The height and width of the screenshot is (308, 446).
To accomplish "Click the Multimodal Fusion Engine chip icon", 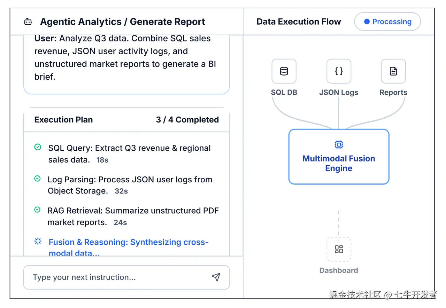I will (x=339, y=144).
